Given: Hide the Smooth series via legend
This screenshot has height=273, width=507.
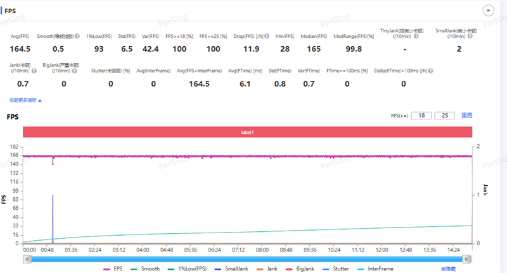Looking at the screenshot, I should click(x=144, y=269).
